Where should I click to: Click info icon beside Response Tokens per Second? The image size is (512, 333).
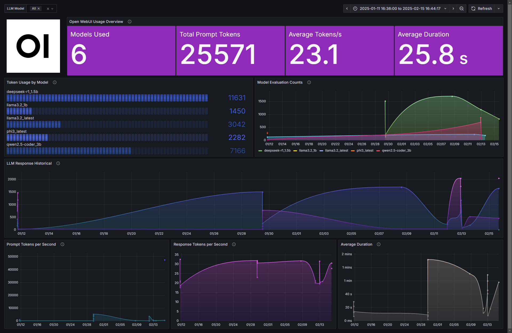coord(234,244)
